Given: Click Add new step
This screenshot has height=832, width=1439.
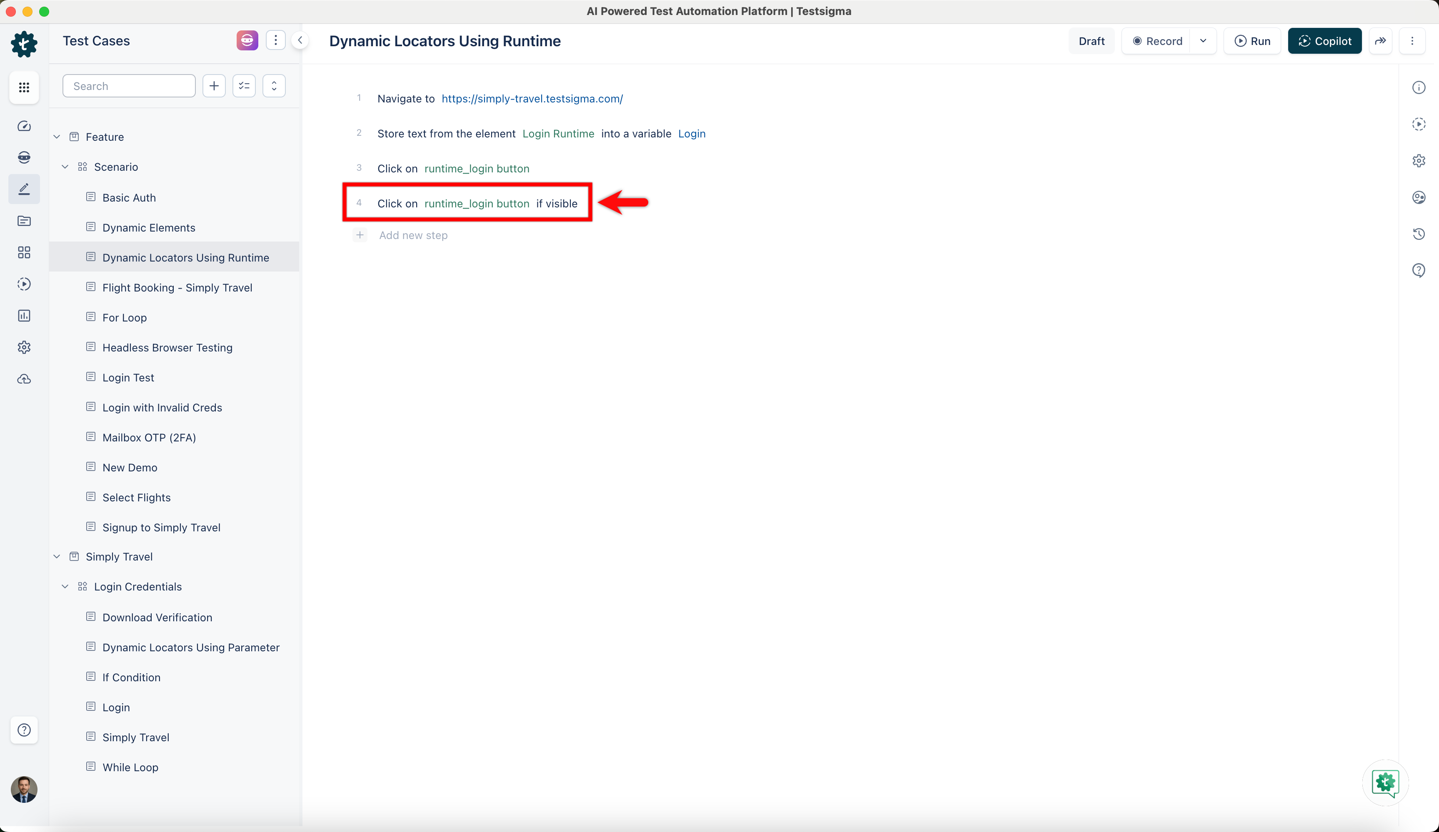Looking at the screenshot, I should point(413,235).
